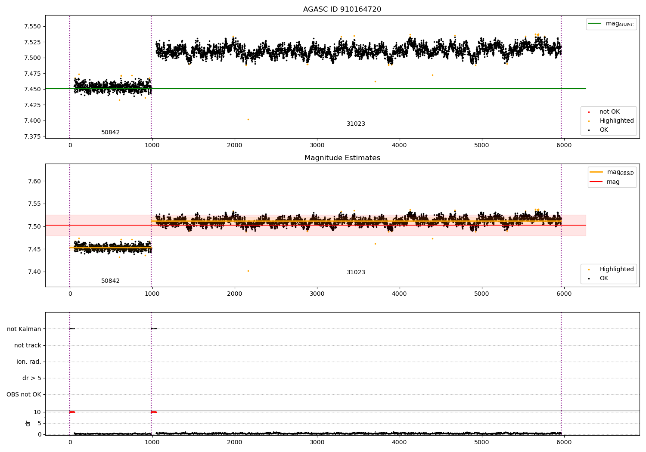Click the "not track" axis label
This screenshot has width=646, height=452.
[28, 346]
